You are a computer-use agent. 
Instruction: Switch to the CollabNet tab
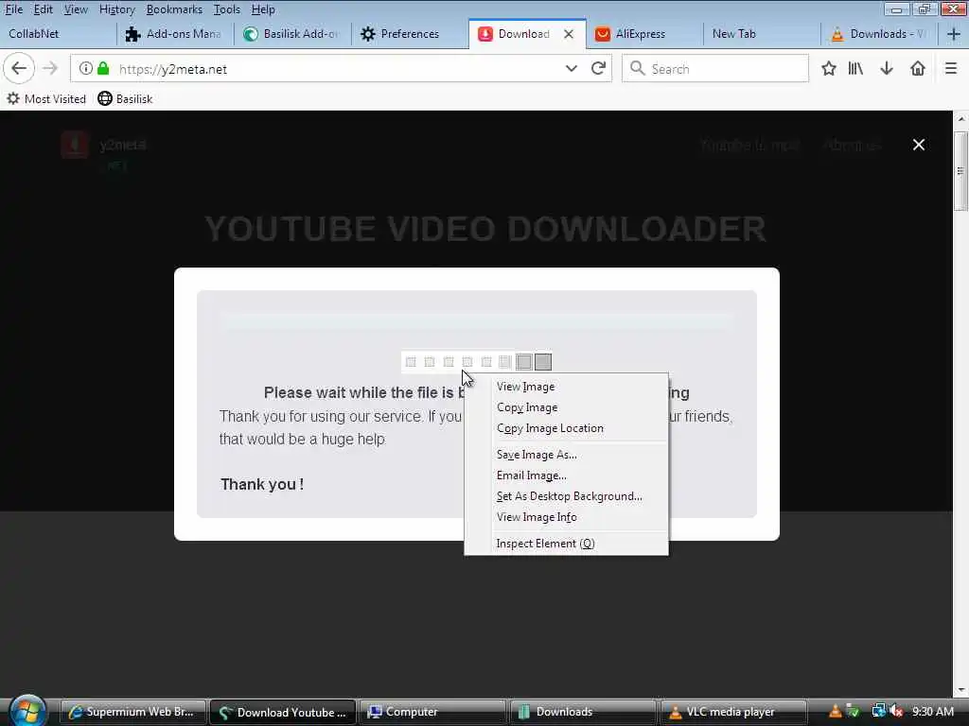58,34
